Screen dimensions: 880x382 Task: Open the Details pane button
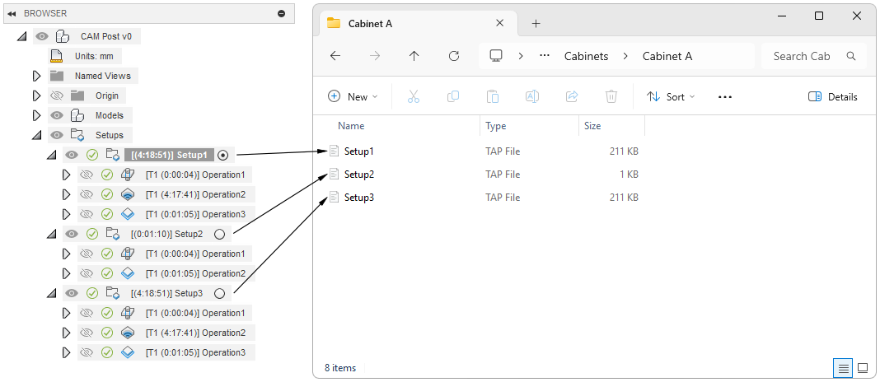tap(833, 96)
